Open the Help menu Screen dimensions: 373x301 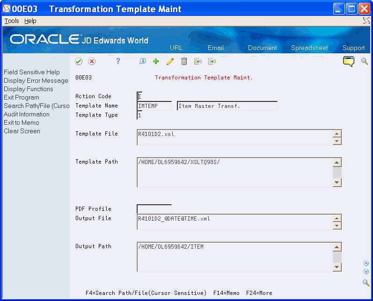(x=30, y=21)
